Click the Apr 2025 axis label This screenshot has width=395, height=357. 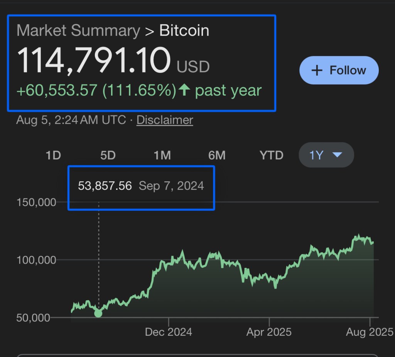269,332
